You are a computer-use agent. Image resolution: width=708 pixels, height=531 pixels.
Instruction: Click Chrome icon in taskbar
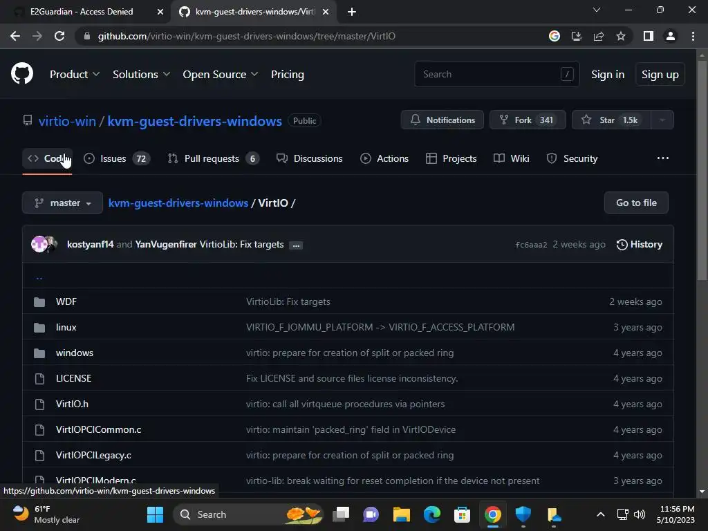point(492,514)
